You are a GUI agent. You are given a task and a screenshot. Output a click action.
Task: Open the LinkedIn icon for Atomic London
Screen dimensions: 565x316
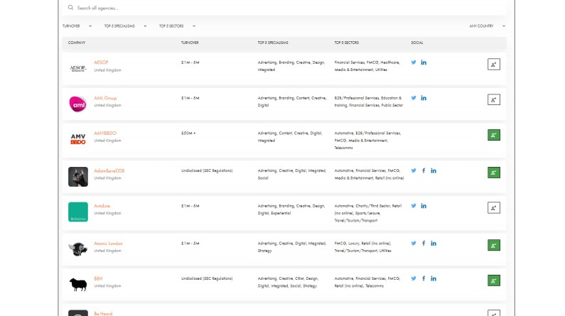(x=434, y=243)
